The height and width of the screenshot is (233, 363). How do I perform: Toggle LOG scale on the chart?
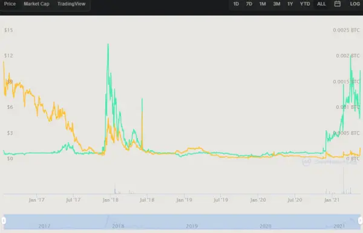pyautogui.click(x=355, y=4)
